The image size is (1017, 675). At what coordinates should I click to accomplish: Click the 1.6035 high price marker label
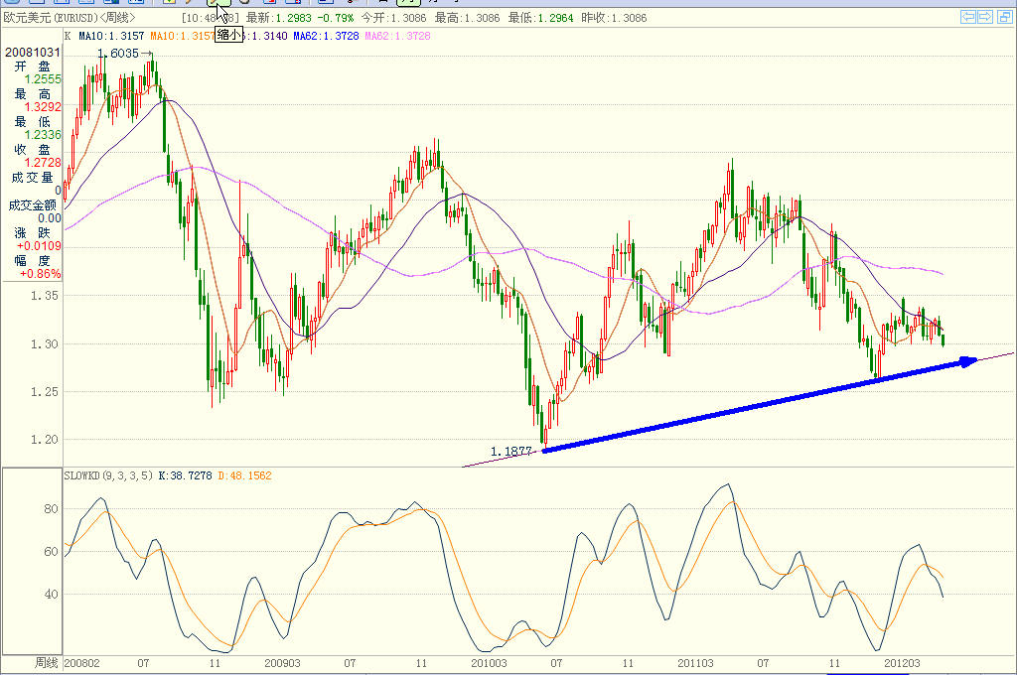tap(118, 54)
